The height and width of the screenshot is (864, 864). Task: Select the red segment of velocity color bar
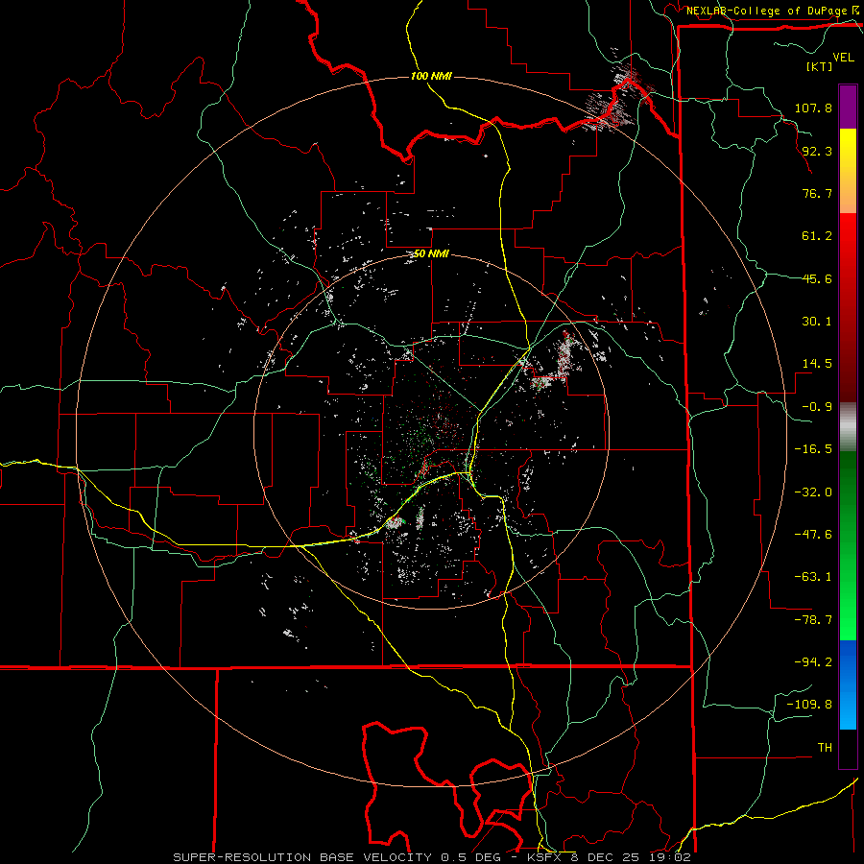[x=848, y=307]
